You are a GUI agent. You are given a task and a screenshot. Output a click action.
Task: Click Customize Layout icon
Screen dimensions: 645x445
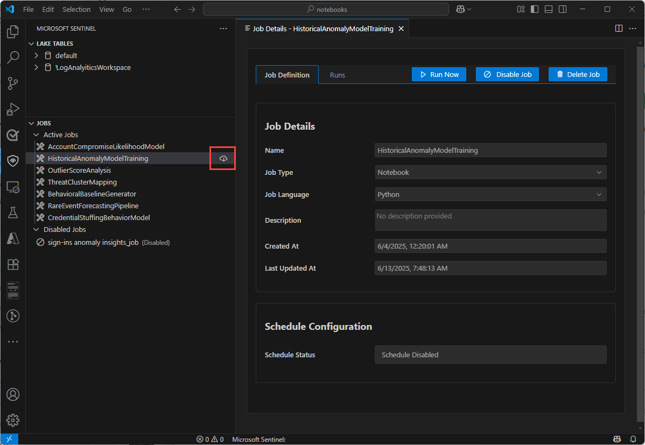point(521,9)
